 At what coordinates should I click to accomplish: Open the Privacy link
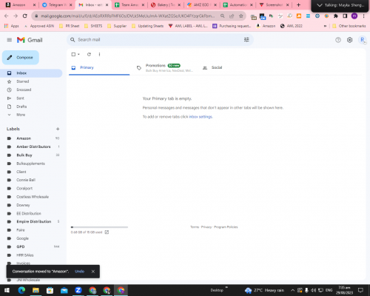[x=206, y=227]
